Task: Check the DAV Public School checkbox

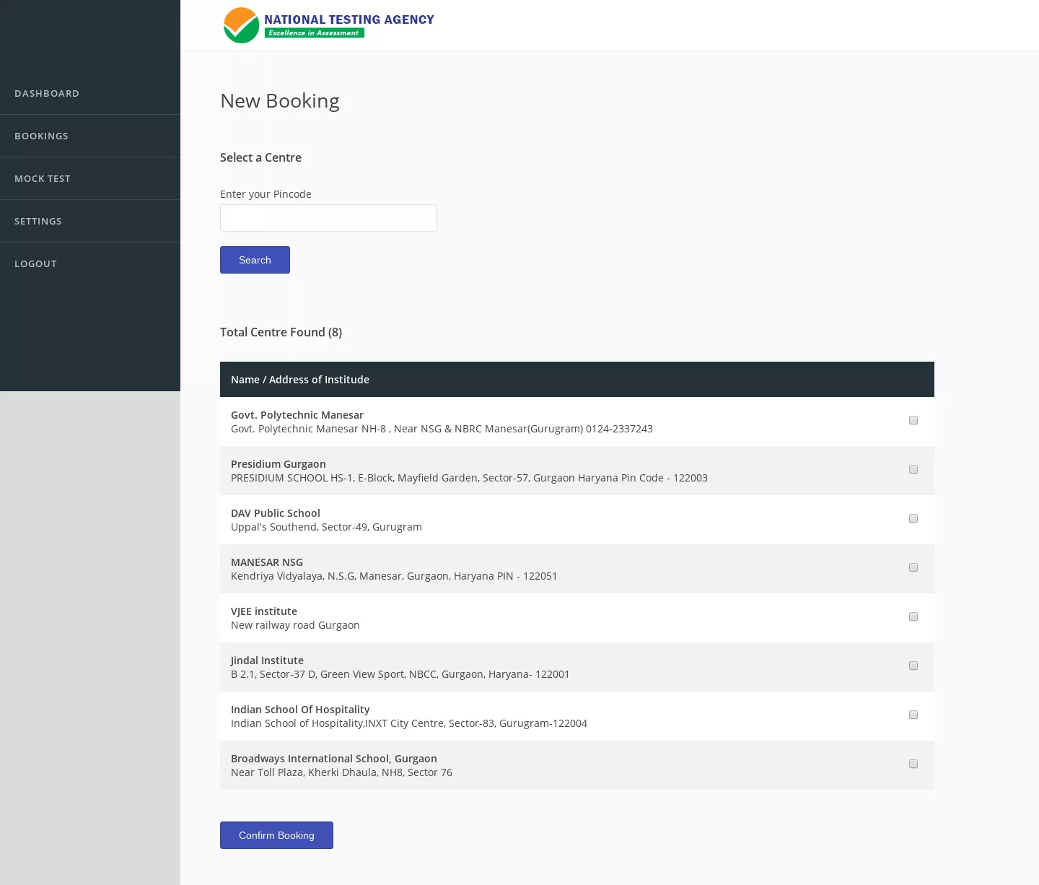Action: point(913,518)
